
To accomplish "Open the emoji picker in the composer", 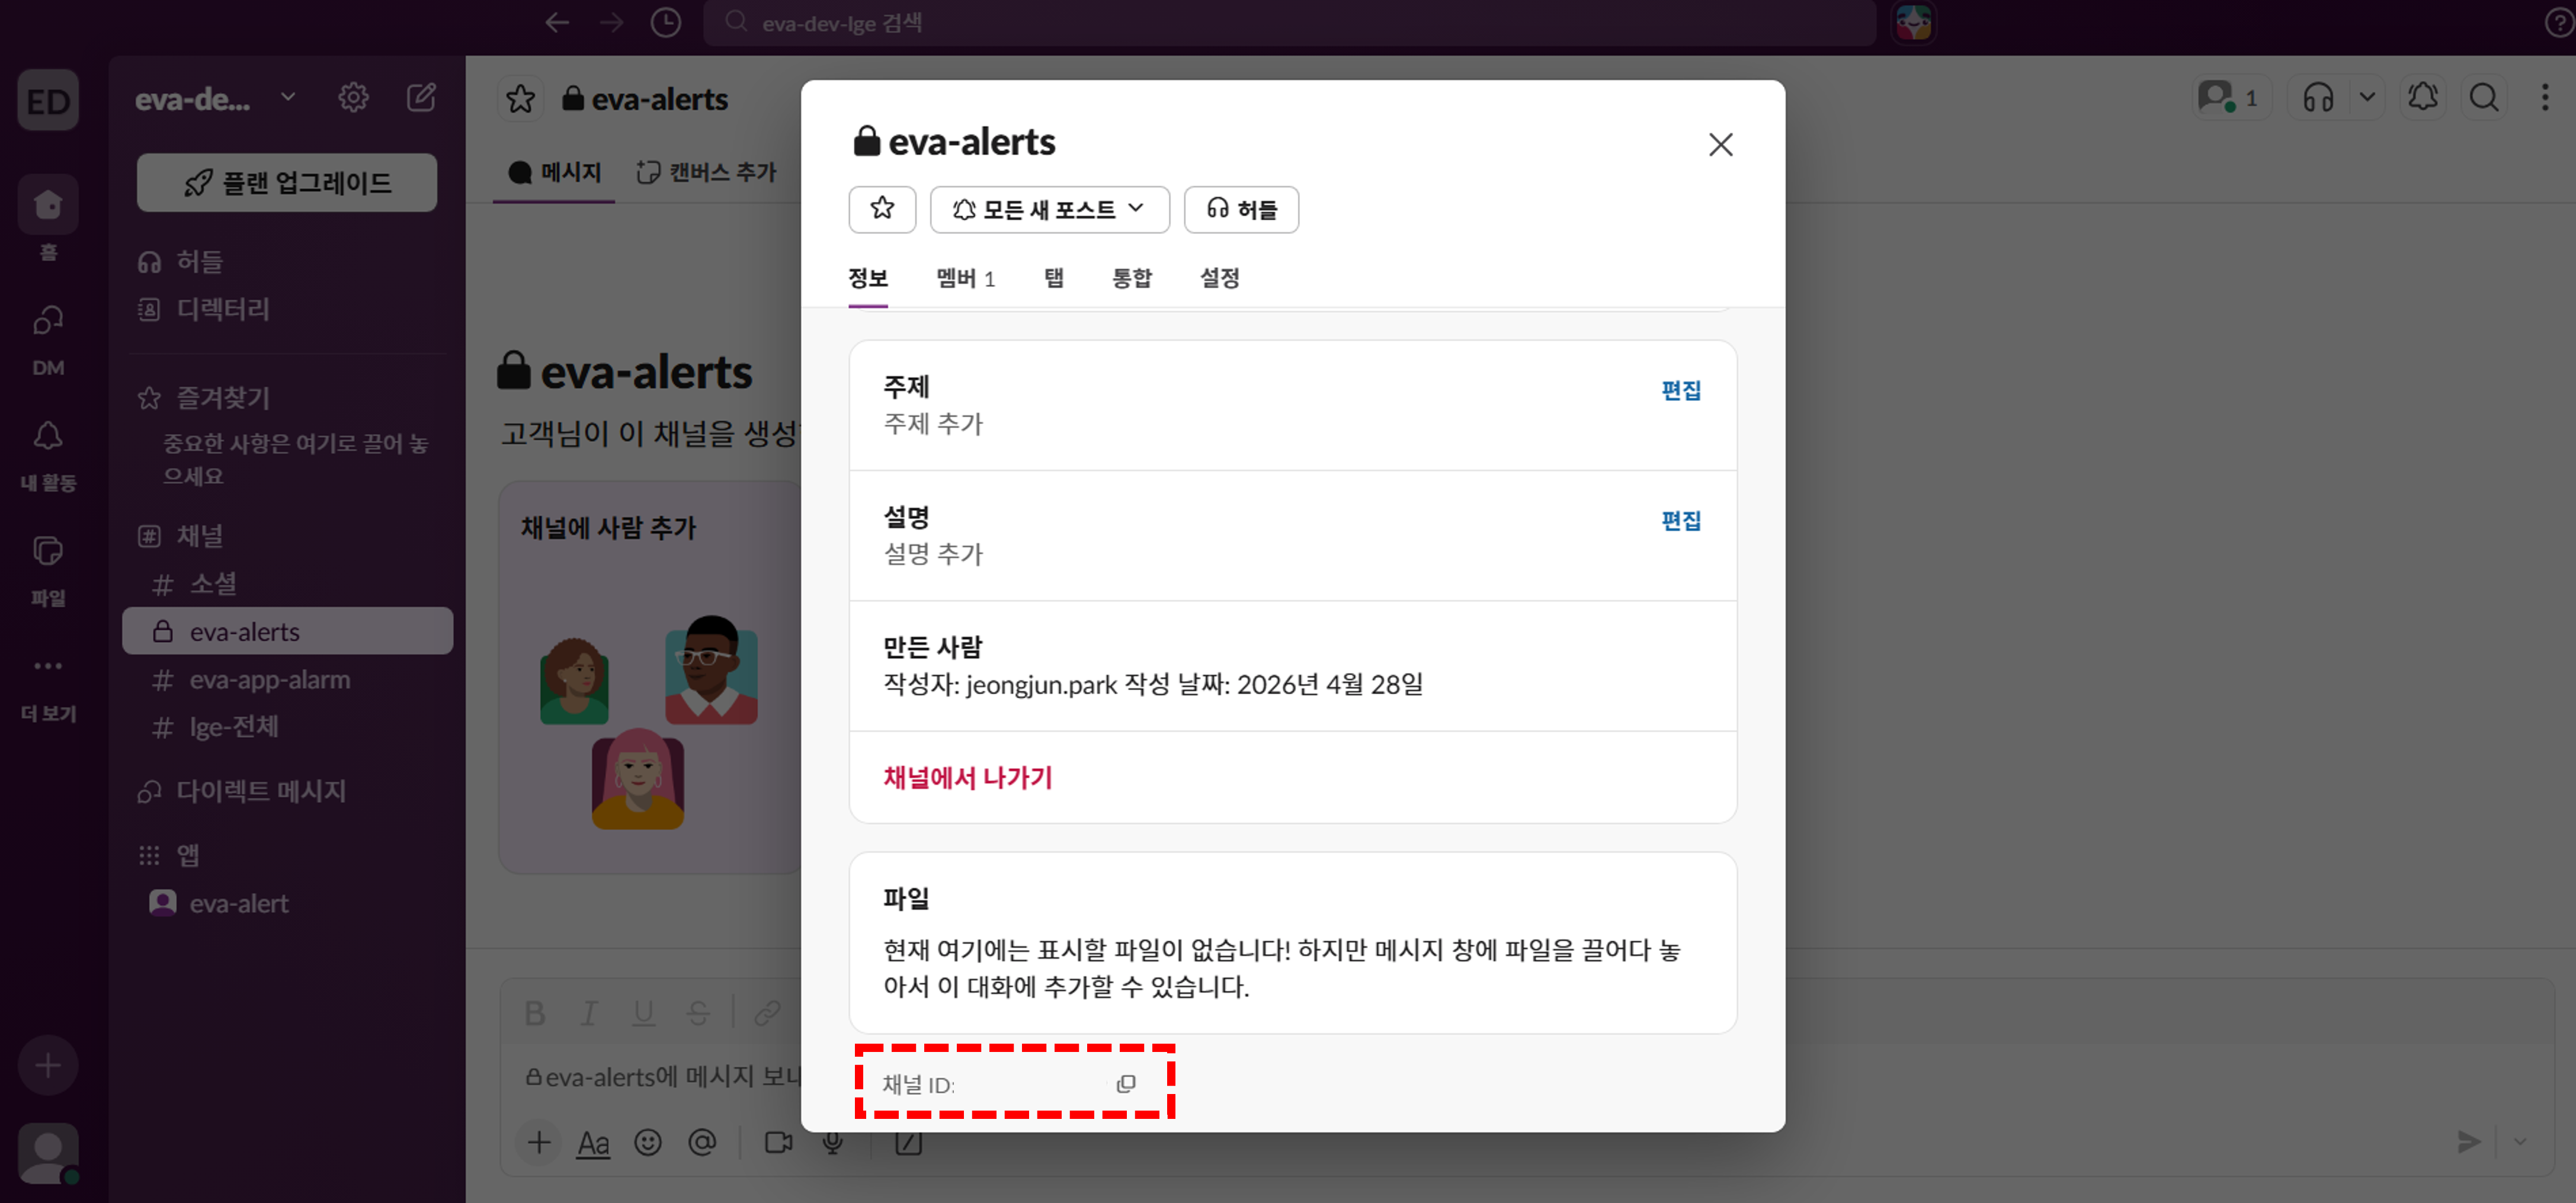I will coord(648,1142).
